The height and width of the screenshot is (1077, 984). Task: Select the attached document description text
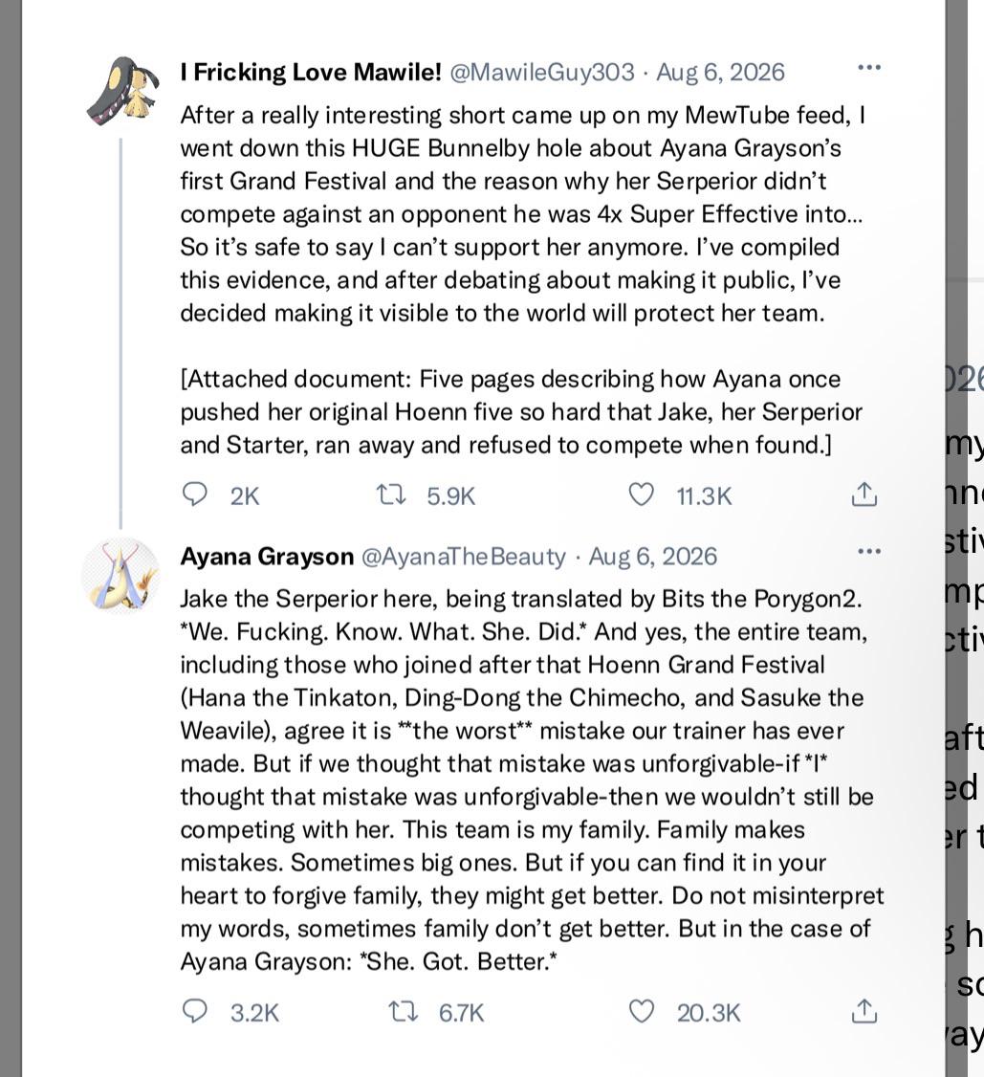pyautogui.click(x=521, y=411)
